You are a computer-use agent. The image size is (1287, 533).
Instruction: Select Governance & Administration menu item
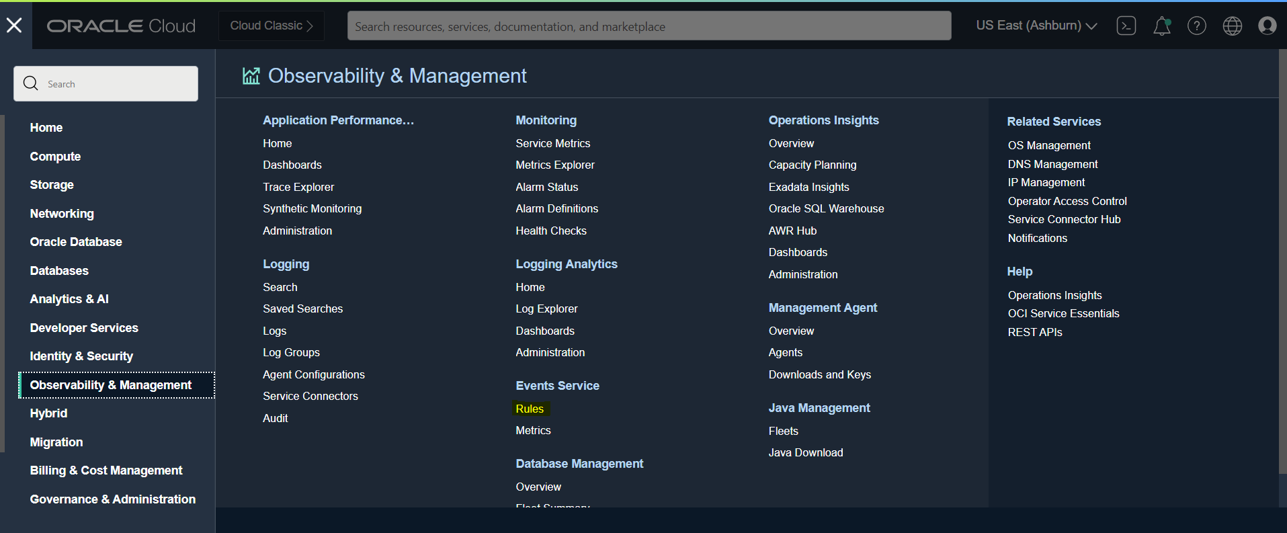point(113,499)
